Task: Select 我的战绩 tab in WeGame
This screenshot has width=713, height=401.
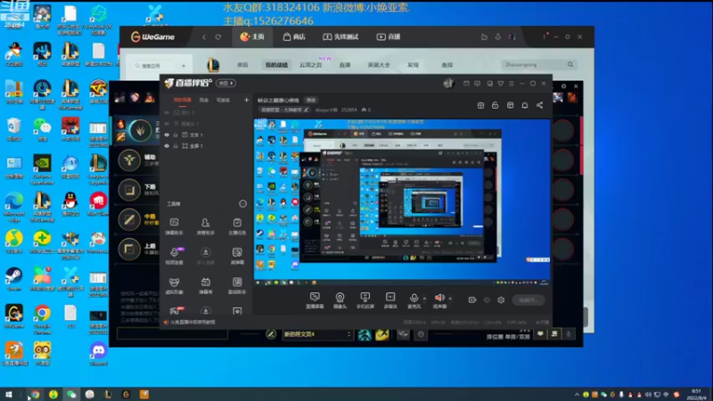Action: (276, 65)
